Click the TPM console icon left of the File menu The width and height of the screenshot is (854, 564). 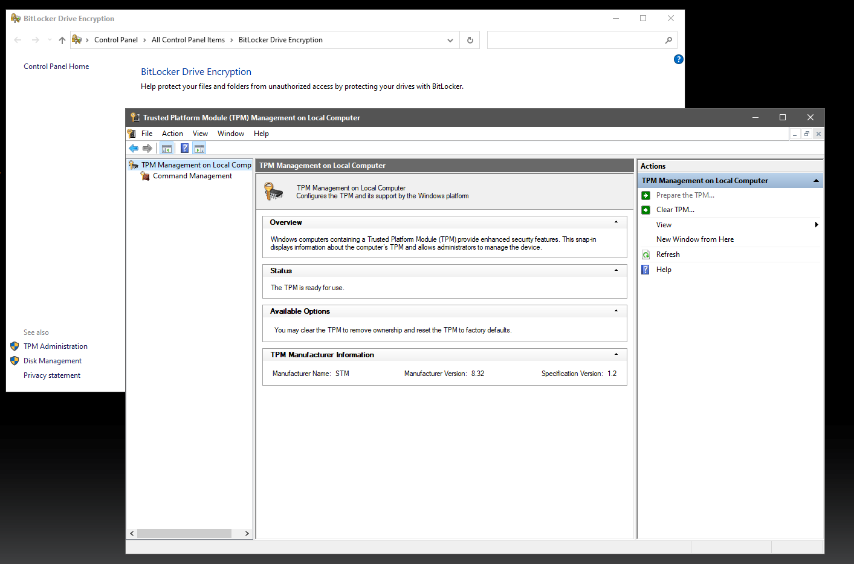(x=132, y=134)
